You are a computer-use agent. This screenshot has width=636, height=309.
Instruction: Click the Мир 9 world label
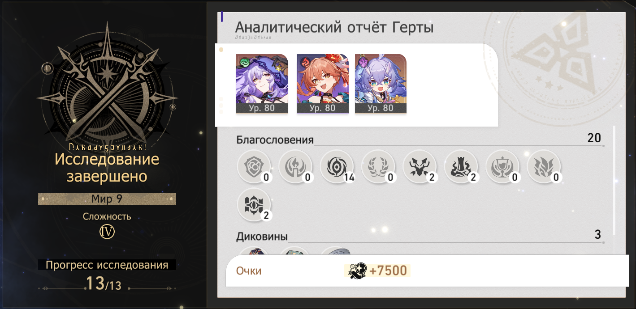click(107, 199)
